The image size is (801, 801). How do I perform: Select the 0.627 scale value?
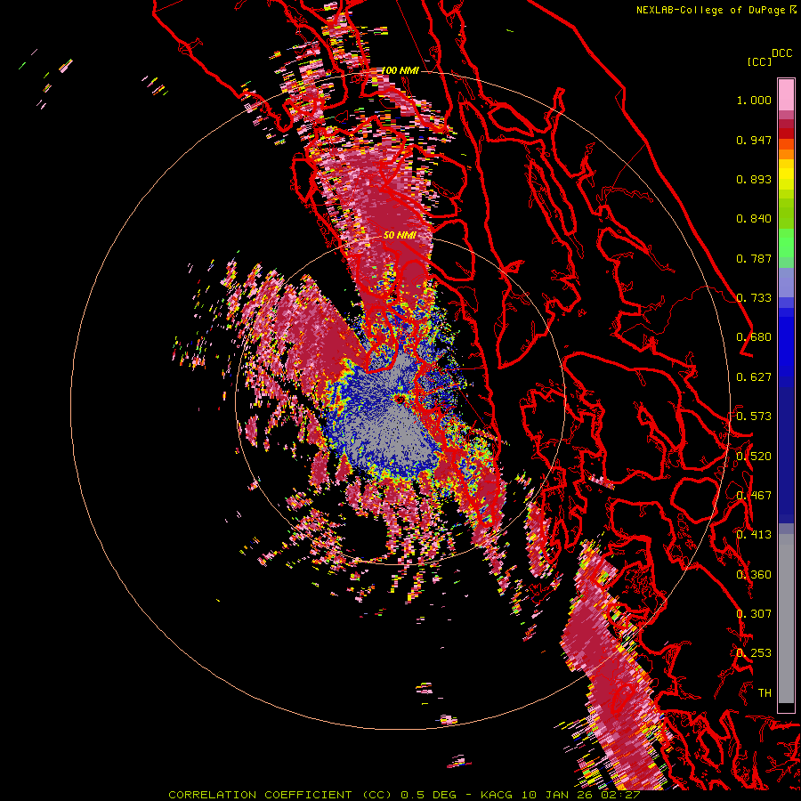coord(754,377)
